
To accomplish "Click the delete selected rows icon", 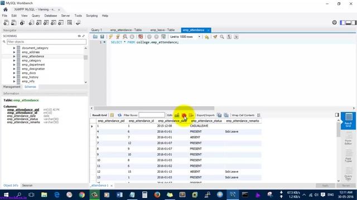I will click(184, 115).
